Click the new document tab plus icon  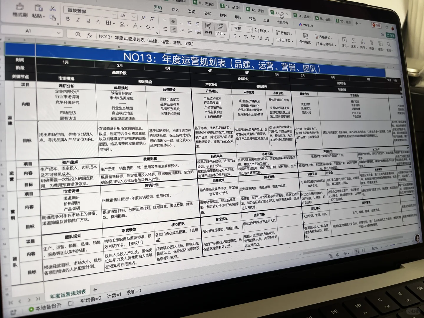pyautogui.click(x=357, y=23)
